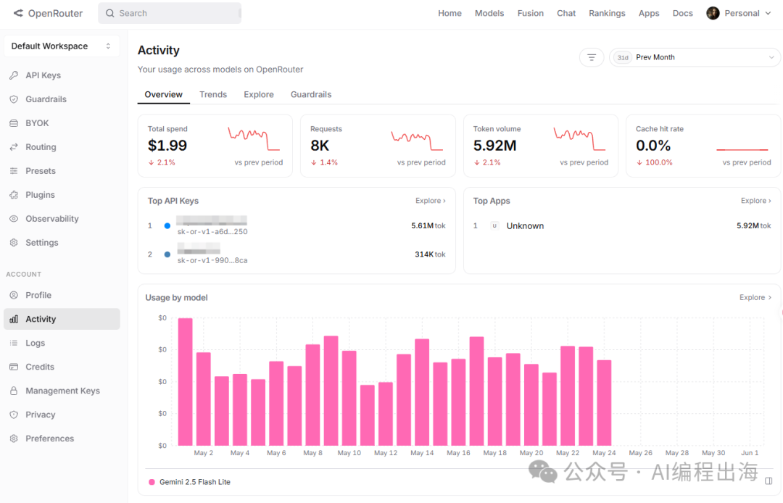Click the Total spend $1.99 card
The image size is (783, 503).
[x=215, y=146]
